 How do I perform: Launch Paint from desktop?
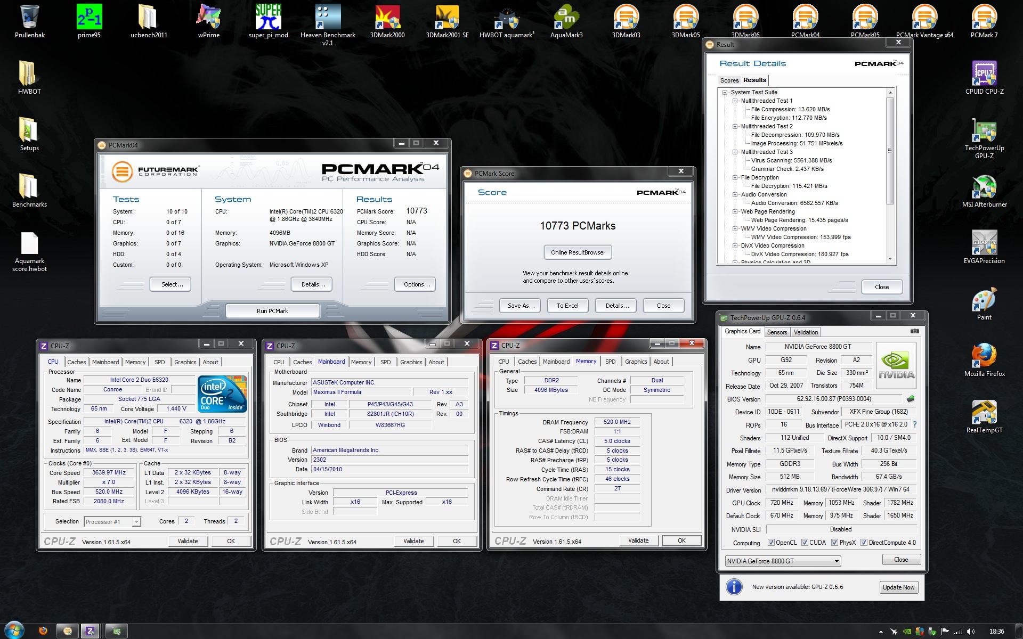click(x=984, y=304)
